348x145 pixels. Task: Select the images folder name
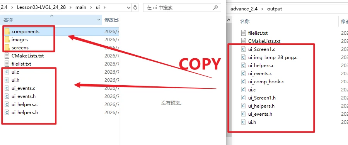20,40
